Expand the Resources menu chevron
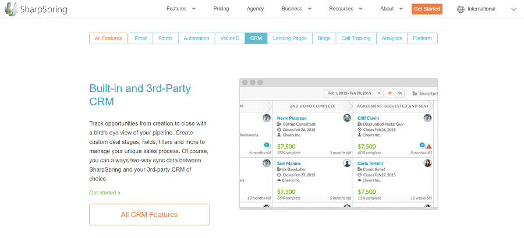 (x=360, y=9)
